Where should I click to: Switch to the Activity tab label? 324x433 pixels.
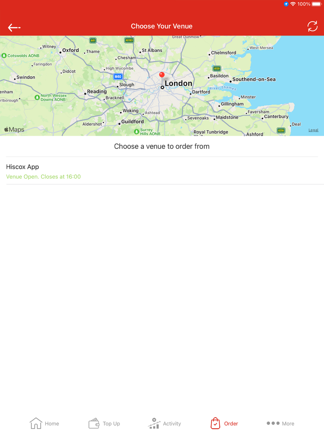[172, 424]
